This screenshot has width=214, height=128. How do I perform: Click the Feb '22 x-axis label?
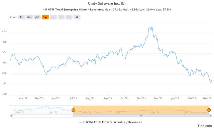coord(192,98)
